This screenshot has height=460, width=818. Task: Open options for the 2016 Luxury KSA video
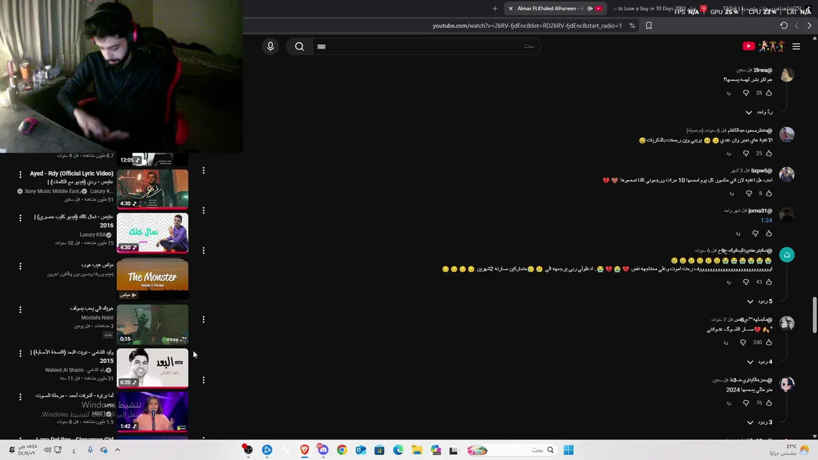click(20, 217)
